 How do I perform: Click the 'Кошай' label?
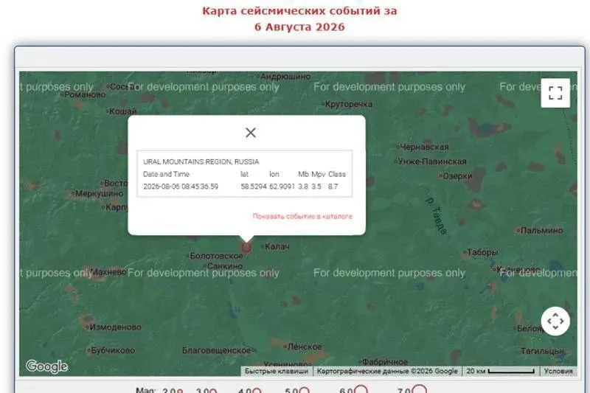(x=122, y=111)
